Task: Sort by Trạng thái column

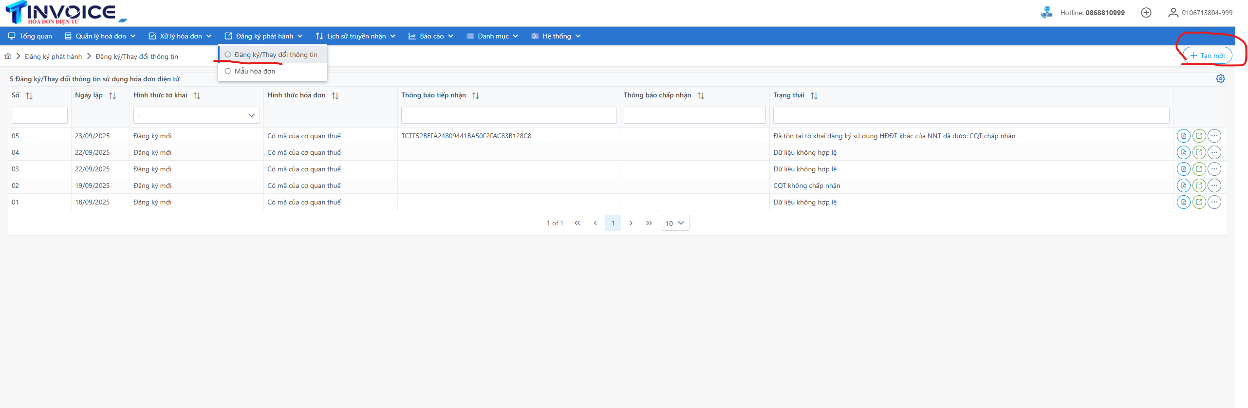Action: click(814, 95)
